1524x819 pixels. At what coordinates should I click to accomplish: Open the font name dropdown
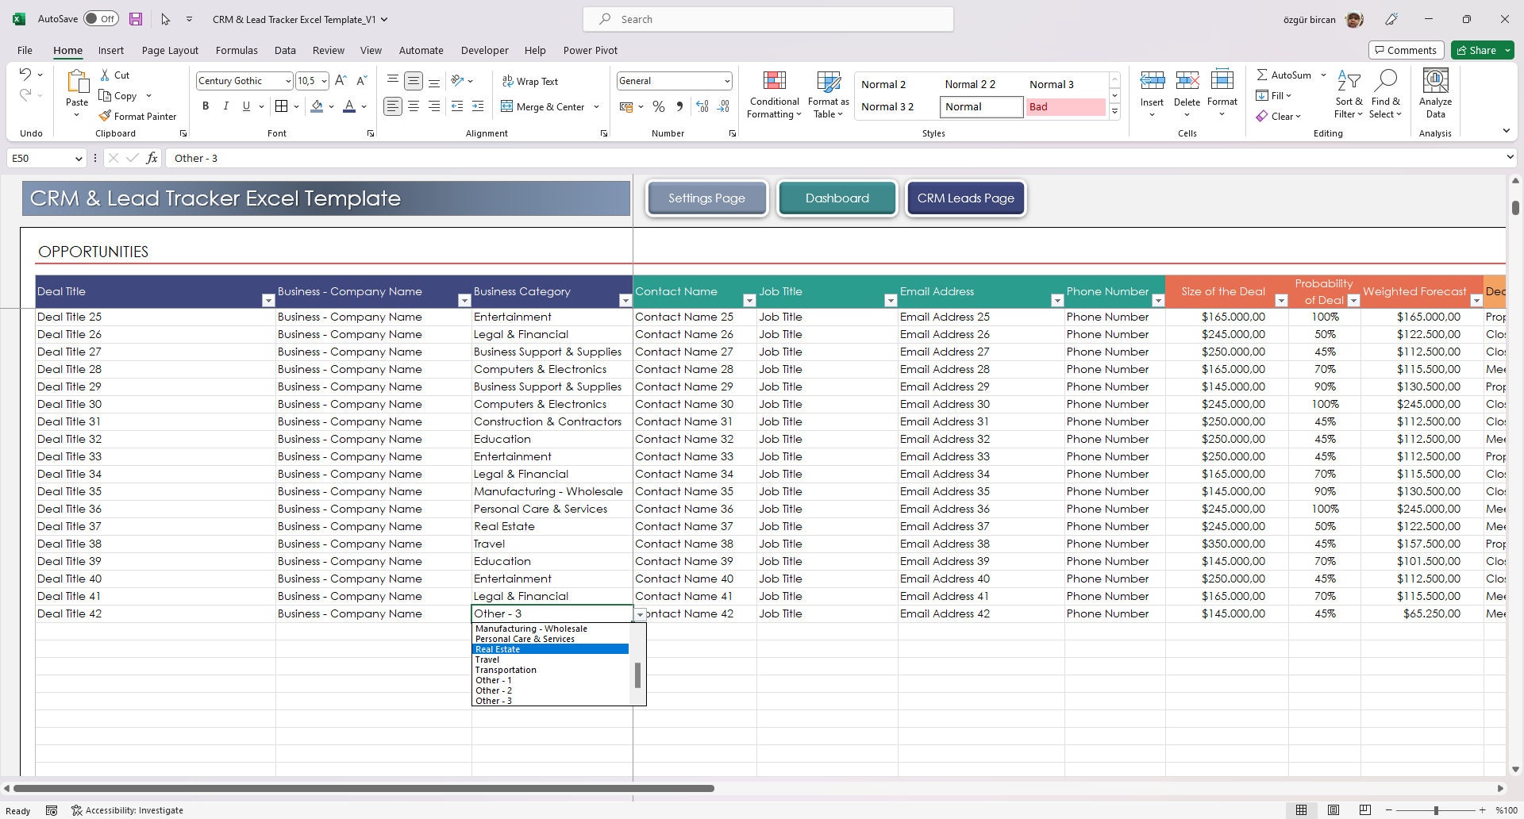point(287,81)
